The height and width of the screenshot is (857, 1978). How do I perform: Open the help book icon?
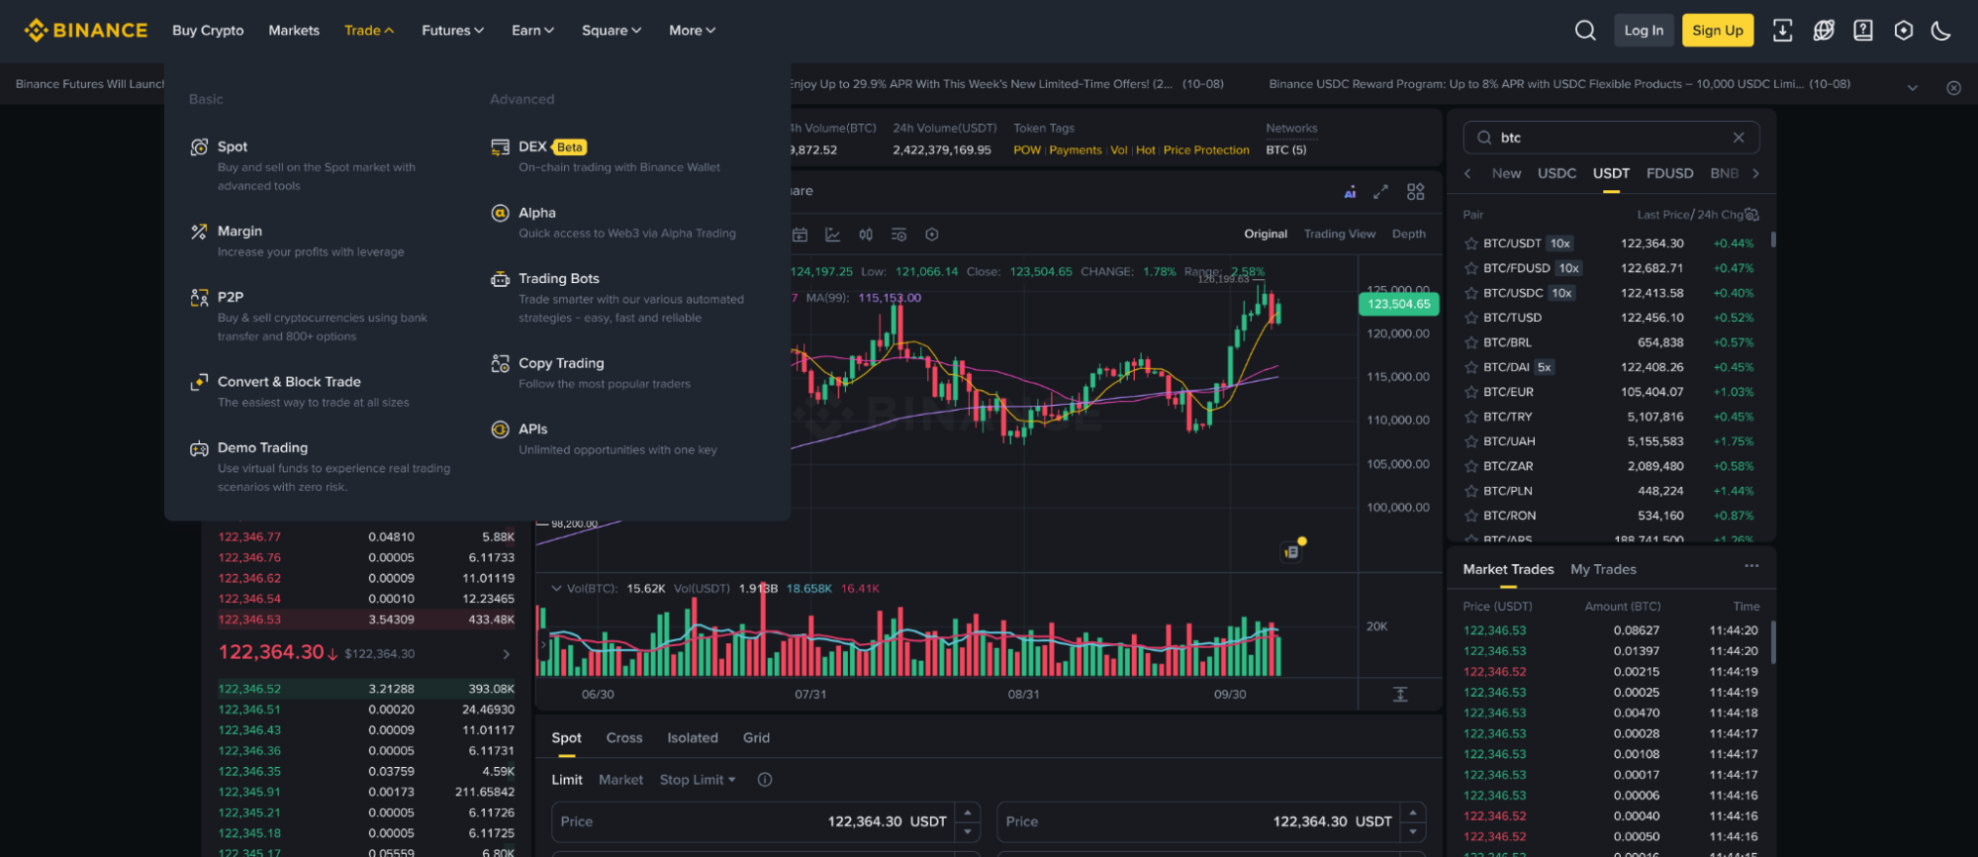[x=1863, y=31]
